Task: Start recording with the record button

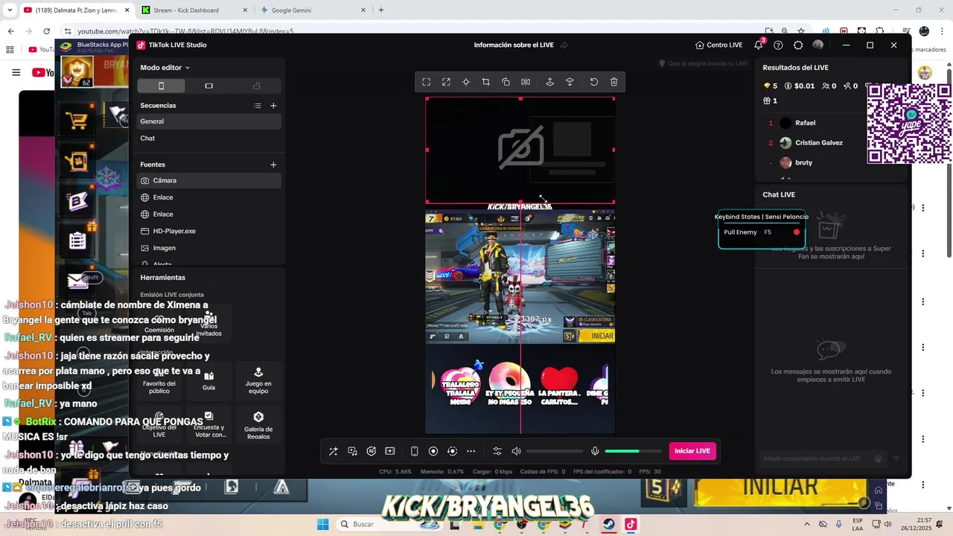Action: coord(433,451)
